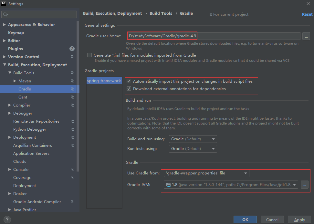Image resolution: width=314 pixels, height=224 pixels.
Task: Toggle Download external annotations for dependencies checkbox
Action: click(129, 89)
